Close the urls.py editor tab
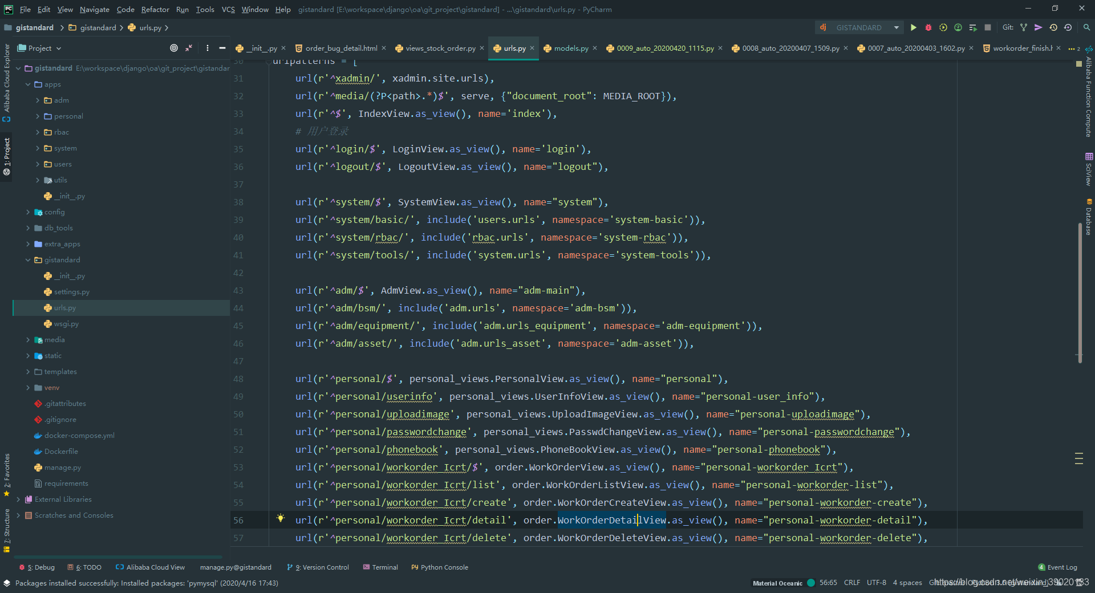Image resolution: width=1095 pixels, height=593 pixels. click(532, 48)
